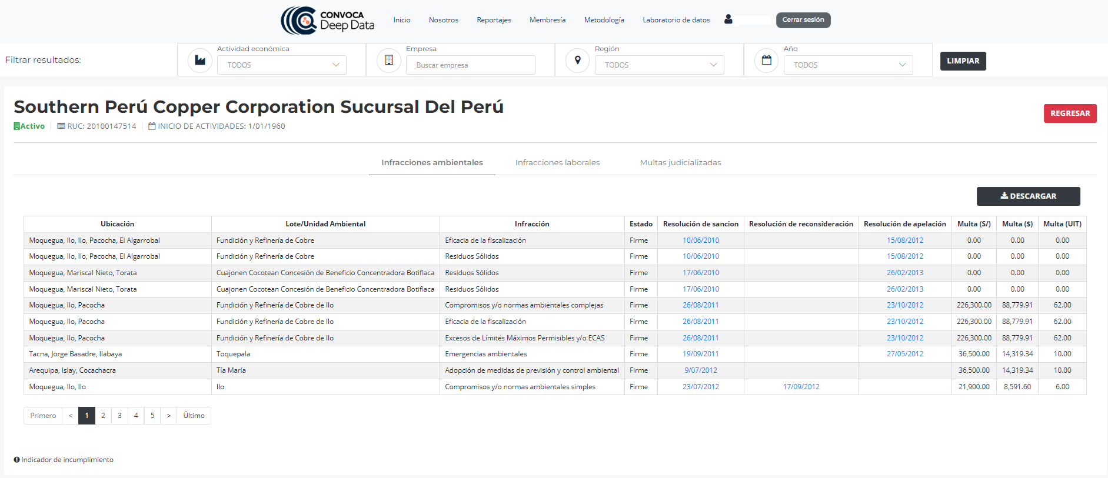Select page 4 in pagination
1108x478 pixels.
[x=136, y=416]
